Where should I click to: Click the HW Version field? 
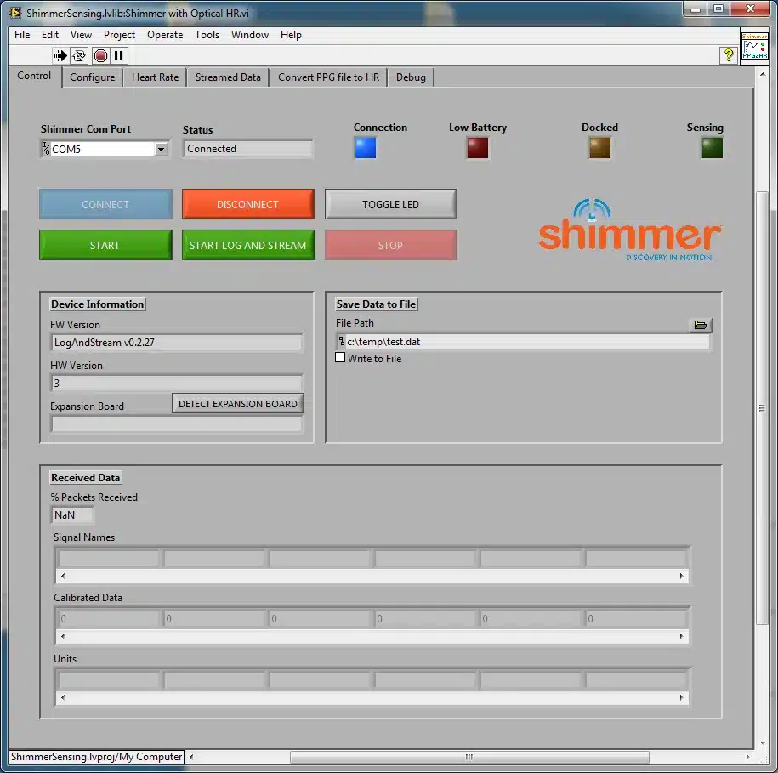[177, 383]
